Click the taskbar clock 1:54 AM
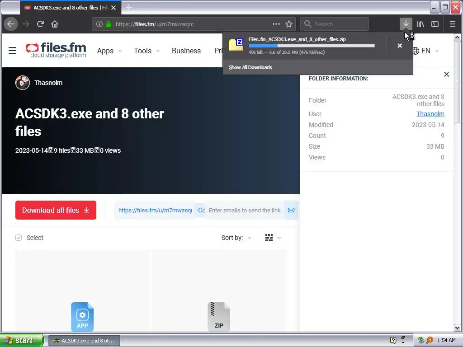Viewport: 463px width, 347px height. click(x=446, y=340)
